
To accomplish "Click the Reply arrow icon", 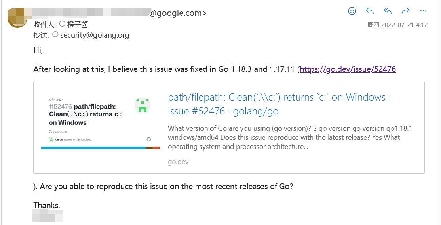I will coord(370,11).
